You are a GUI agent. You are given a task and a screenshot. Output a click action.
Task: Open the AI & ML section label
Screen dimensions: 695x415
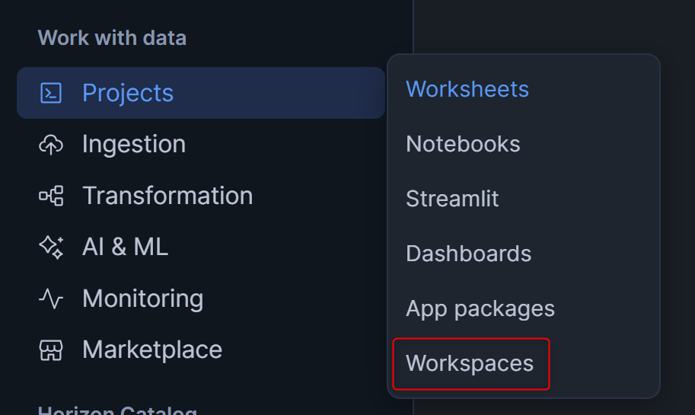click(x=125, y=247)
